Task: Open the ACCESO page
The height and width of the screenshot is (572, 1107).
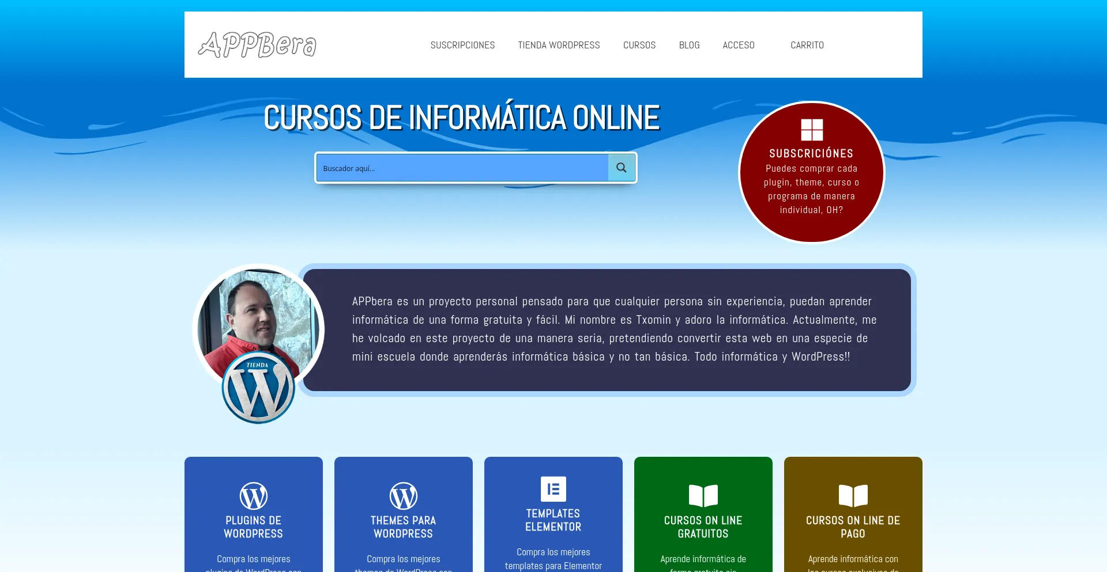Action: click(739, 44)
